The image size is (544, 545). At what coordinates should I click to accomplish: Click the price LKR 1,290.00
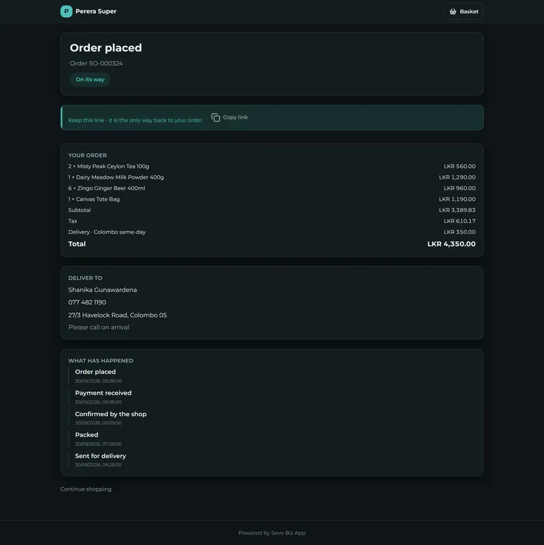coord(457,177)
